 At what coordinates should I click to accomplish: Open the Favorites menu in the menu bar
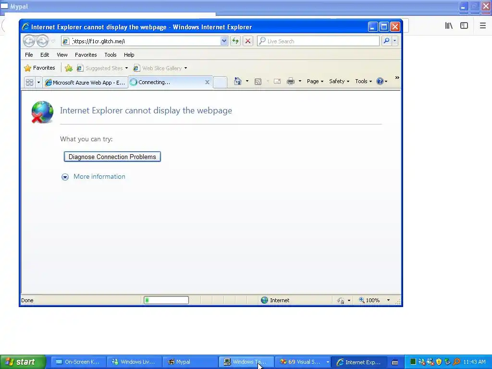(x=86, y=55)
